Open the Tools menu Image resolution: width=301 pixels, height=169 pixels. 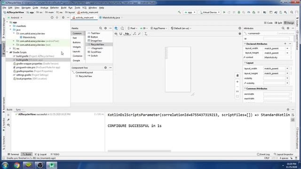[x=77, y=8]
